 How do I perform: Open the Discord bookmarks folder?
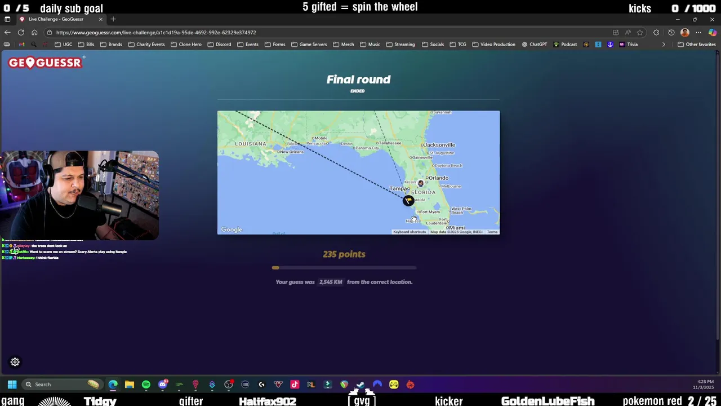pos(219,45)
